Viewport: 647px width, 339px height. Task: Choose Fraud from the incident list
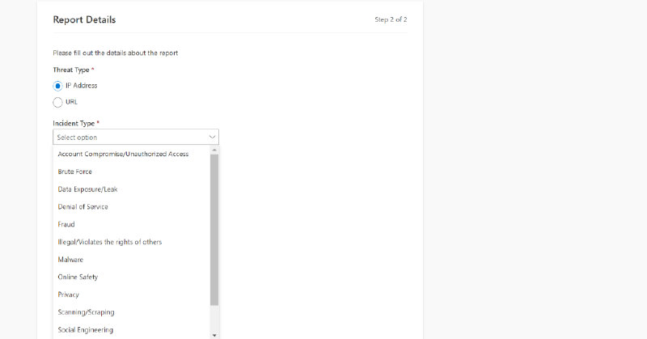click(66, 224)
